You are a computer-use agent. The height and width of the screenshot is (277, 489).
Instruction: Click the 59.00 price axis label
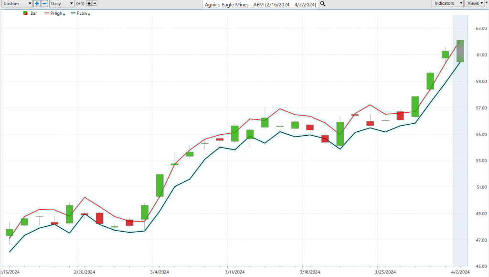[x=481, y=81]
